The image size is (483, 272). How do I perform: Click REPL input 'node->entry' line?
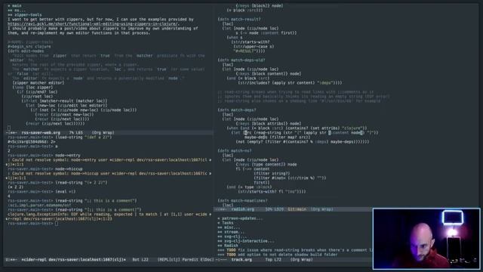point(67,156)
